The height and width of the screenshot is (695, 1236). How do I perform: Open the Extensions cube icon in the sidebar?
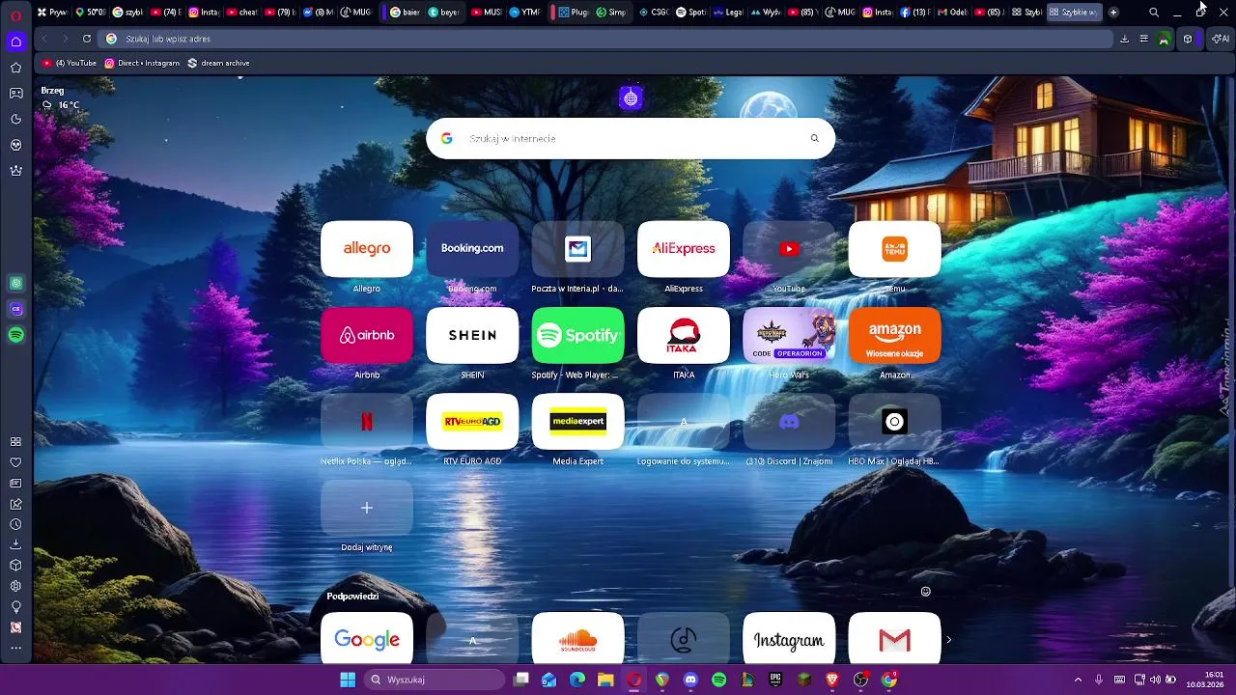15,566
